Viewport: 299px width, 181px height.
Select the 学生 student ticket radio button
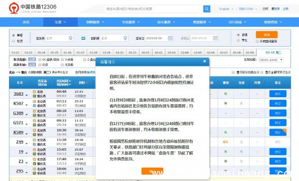click(x=238, y=40)
